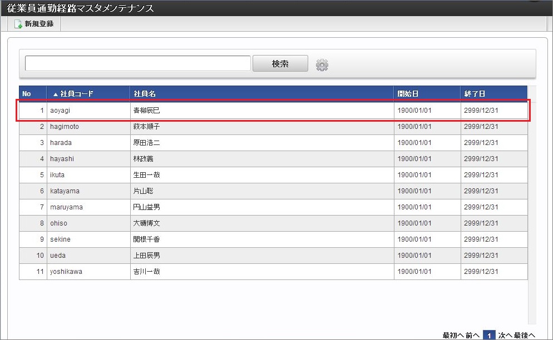Click end date in hagimoto row
The height and width of the screenshot is (340, 553).
[x=481, y=127]
